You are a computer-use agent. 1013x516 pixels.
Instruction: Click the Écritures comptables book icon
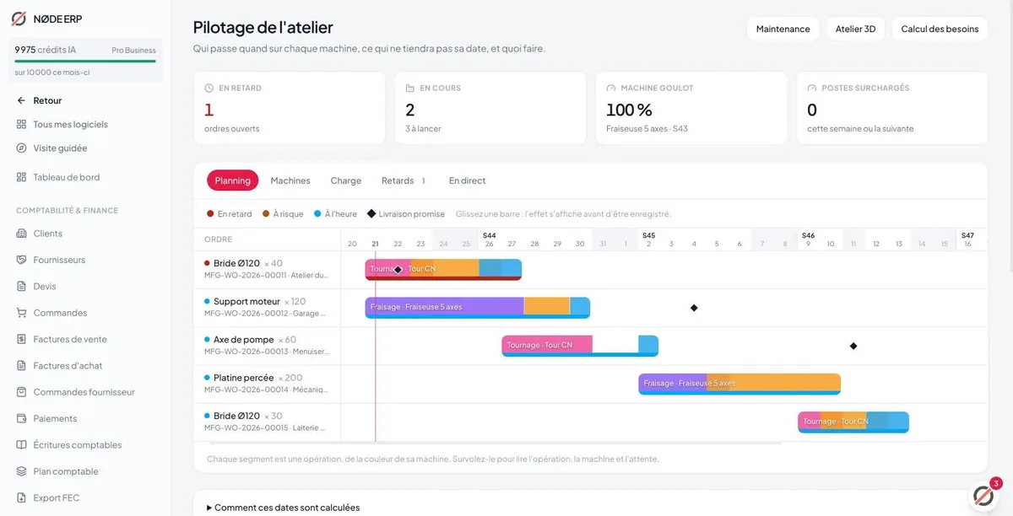(21, 445)
